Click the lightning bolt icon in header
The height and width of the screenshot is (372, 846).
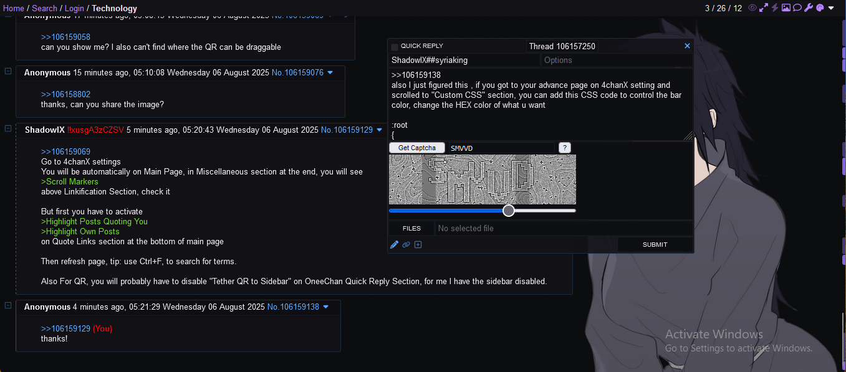click(x=775, y=8)
